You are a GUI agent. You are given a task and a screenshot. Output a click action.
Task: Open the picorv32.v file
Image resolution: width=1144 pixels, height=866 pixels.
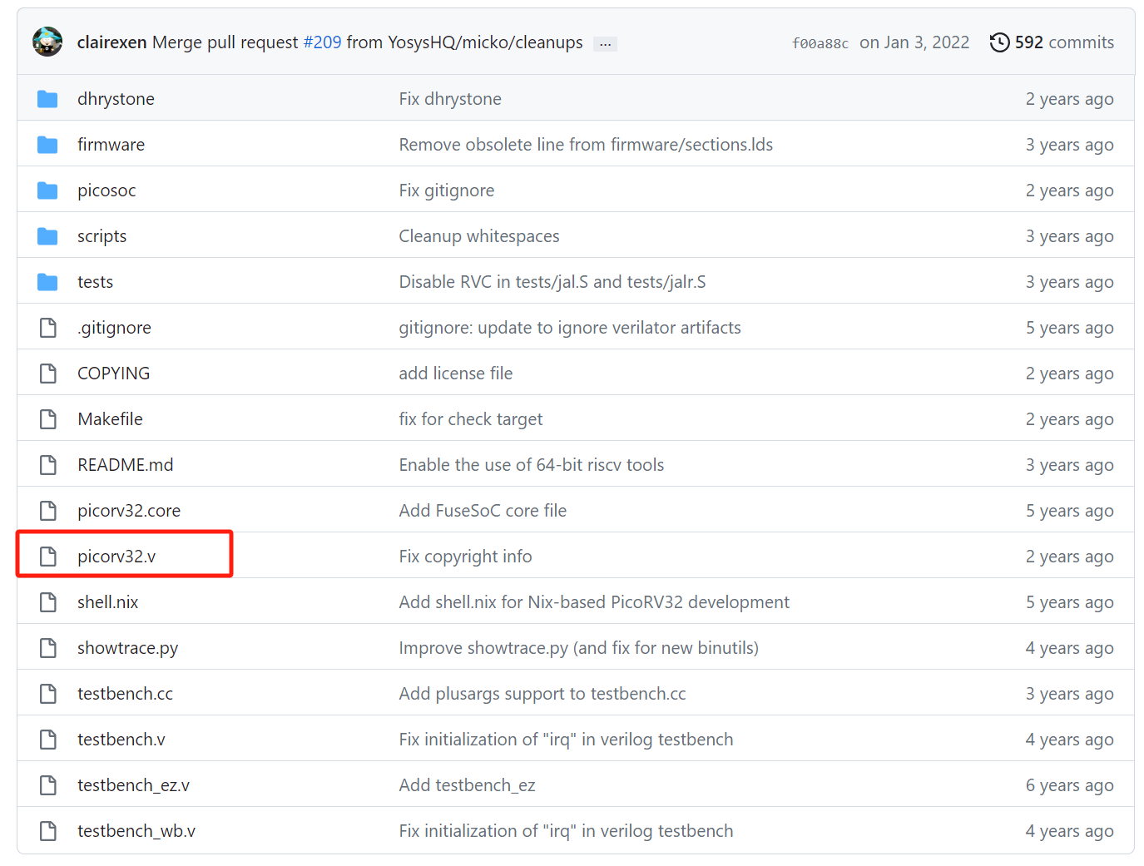[x=116, y=557]
